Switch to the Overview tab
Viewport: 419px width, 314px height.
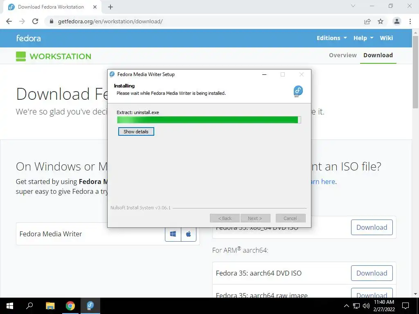(x=342, y=55)
